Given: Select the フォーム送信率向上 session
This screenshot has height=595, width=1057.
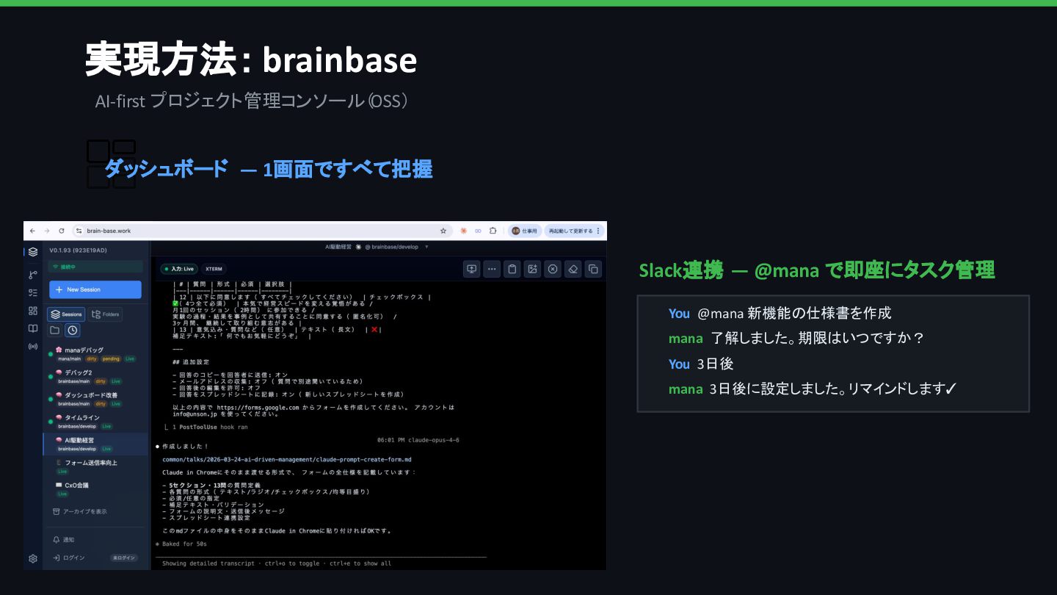Looking at the screenshot, I should click(95, 466).
